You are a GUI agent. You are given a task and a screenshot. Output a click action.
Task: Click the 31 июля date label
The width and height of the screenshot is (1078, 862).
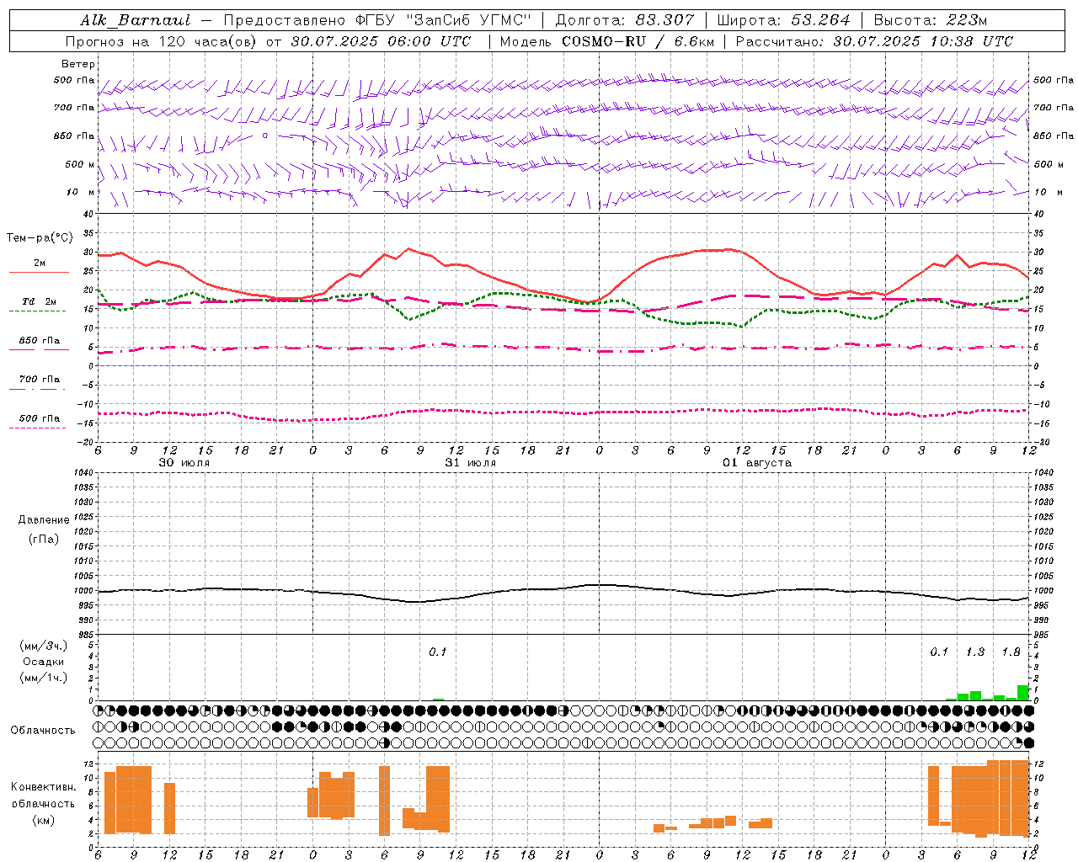(x=471, y=463)
